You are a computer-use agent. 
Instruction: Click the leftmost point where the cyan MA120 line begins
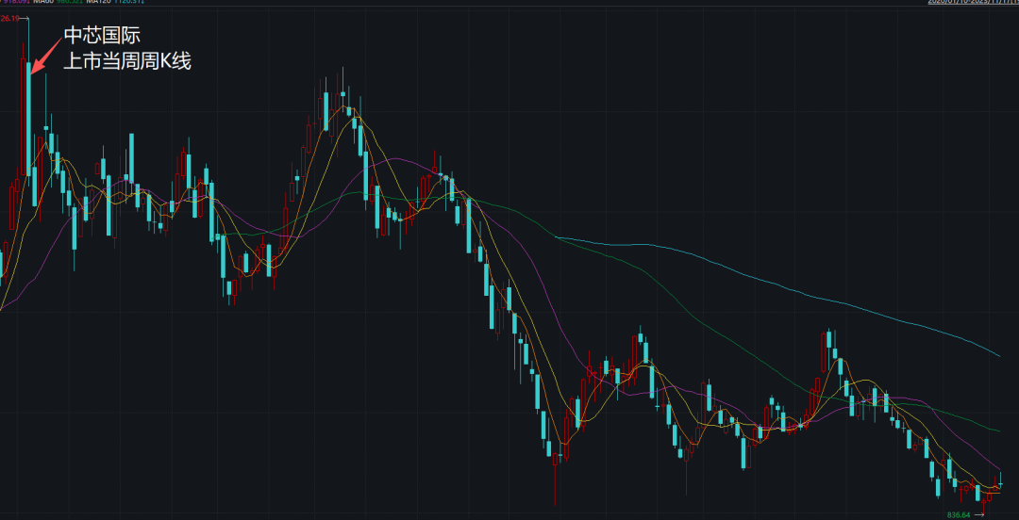[x=558, y=238]
